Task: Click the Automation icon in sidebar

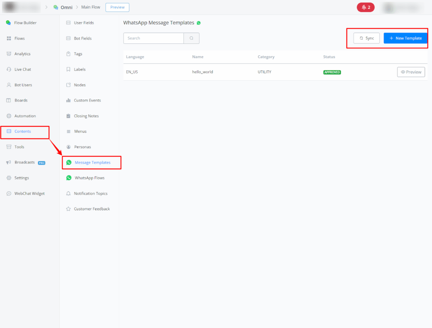Action: (9, 116)
